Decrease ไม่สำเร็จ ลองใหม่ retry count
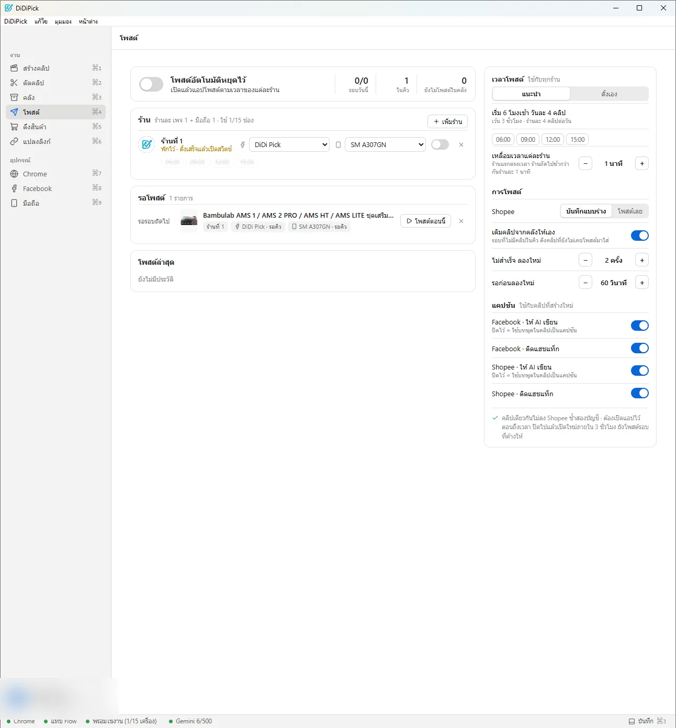 (585, 260)
